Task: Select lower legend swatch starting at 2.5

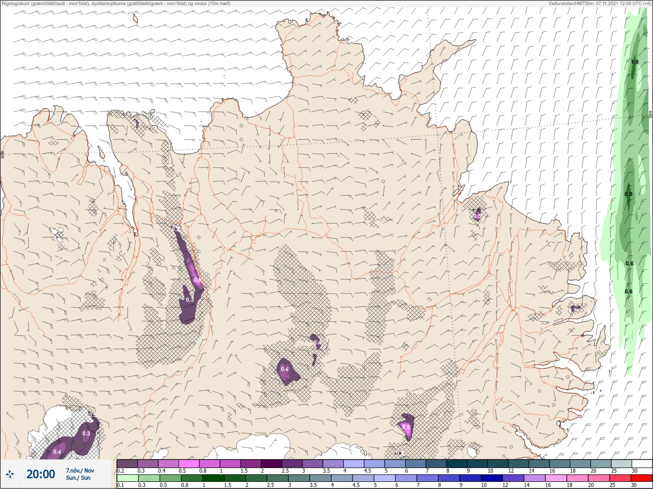Action: pyautogui.click(x=277, y=478)
